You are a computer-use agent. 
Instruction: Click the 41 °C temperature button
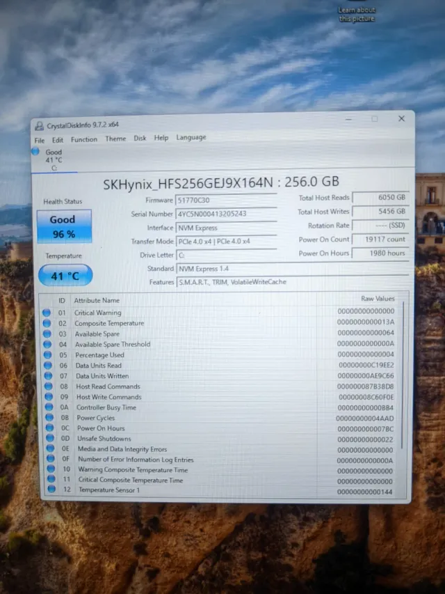point(65,275)
